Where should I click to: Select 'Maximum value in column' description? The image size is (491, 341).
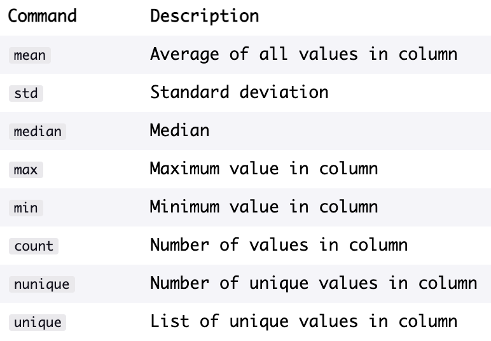264,169
